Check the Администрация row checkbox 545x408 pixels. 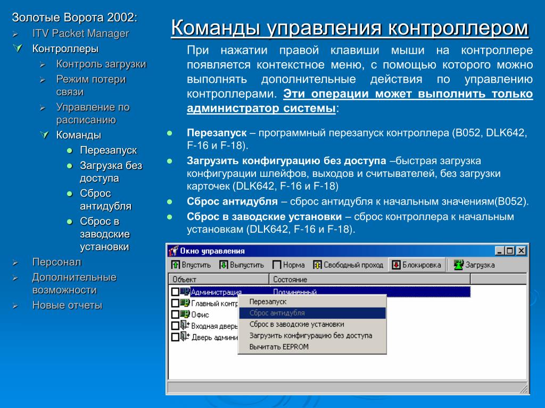coord(175,292)
